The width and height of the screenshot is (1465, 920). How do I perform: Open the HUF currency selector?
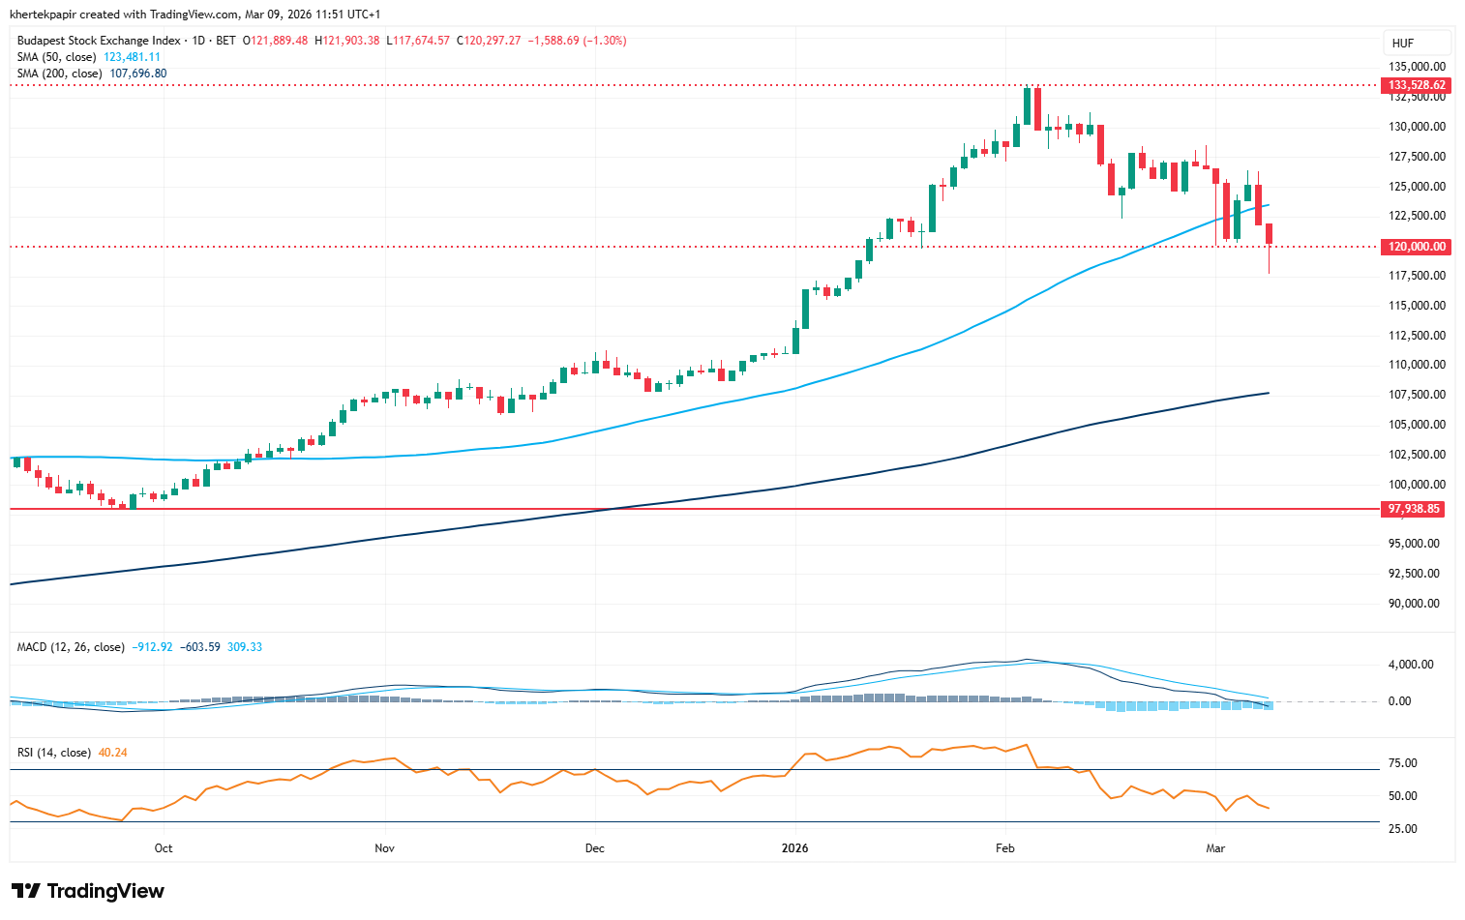1403,44
